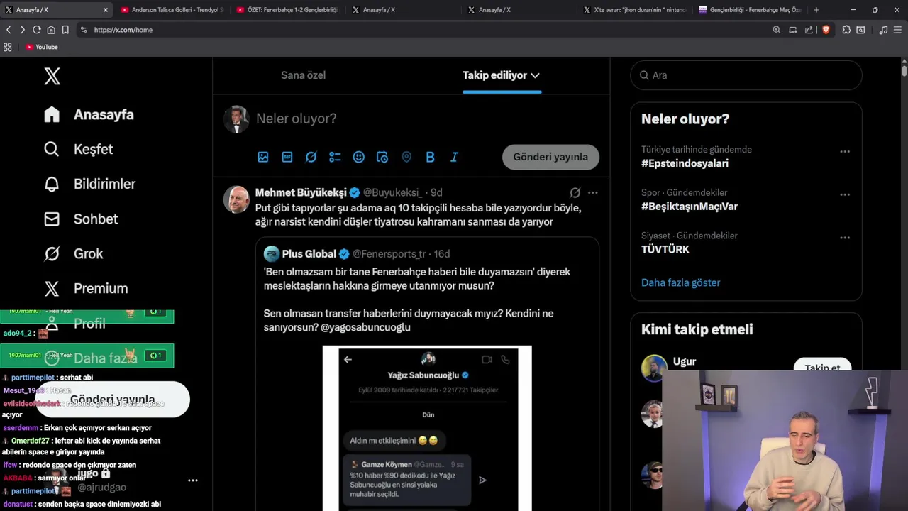Open Mehmet Büyükekşi's profile avatar
908x511 pixels.
coord(236,199)
